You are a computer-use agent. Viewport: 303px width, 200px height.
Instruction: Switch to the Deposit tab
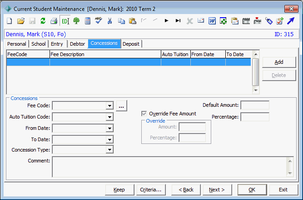coord(131,44)
